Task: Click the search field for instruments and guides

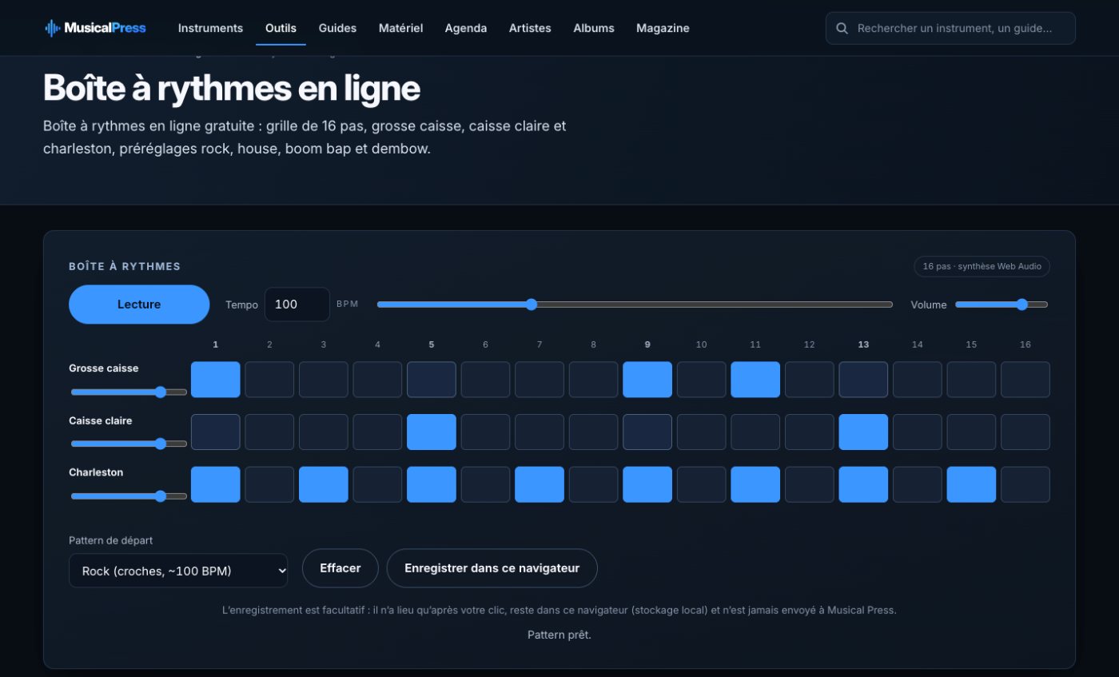Action: (x=950, y=28)
